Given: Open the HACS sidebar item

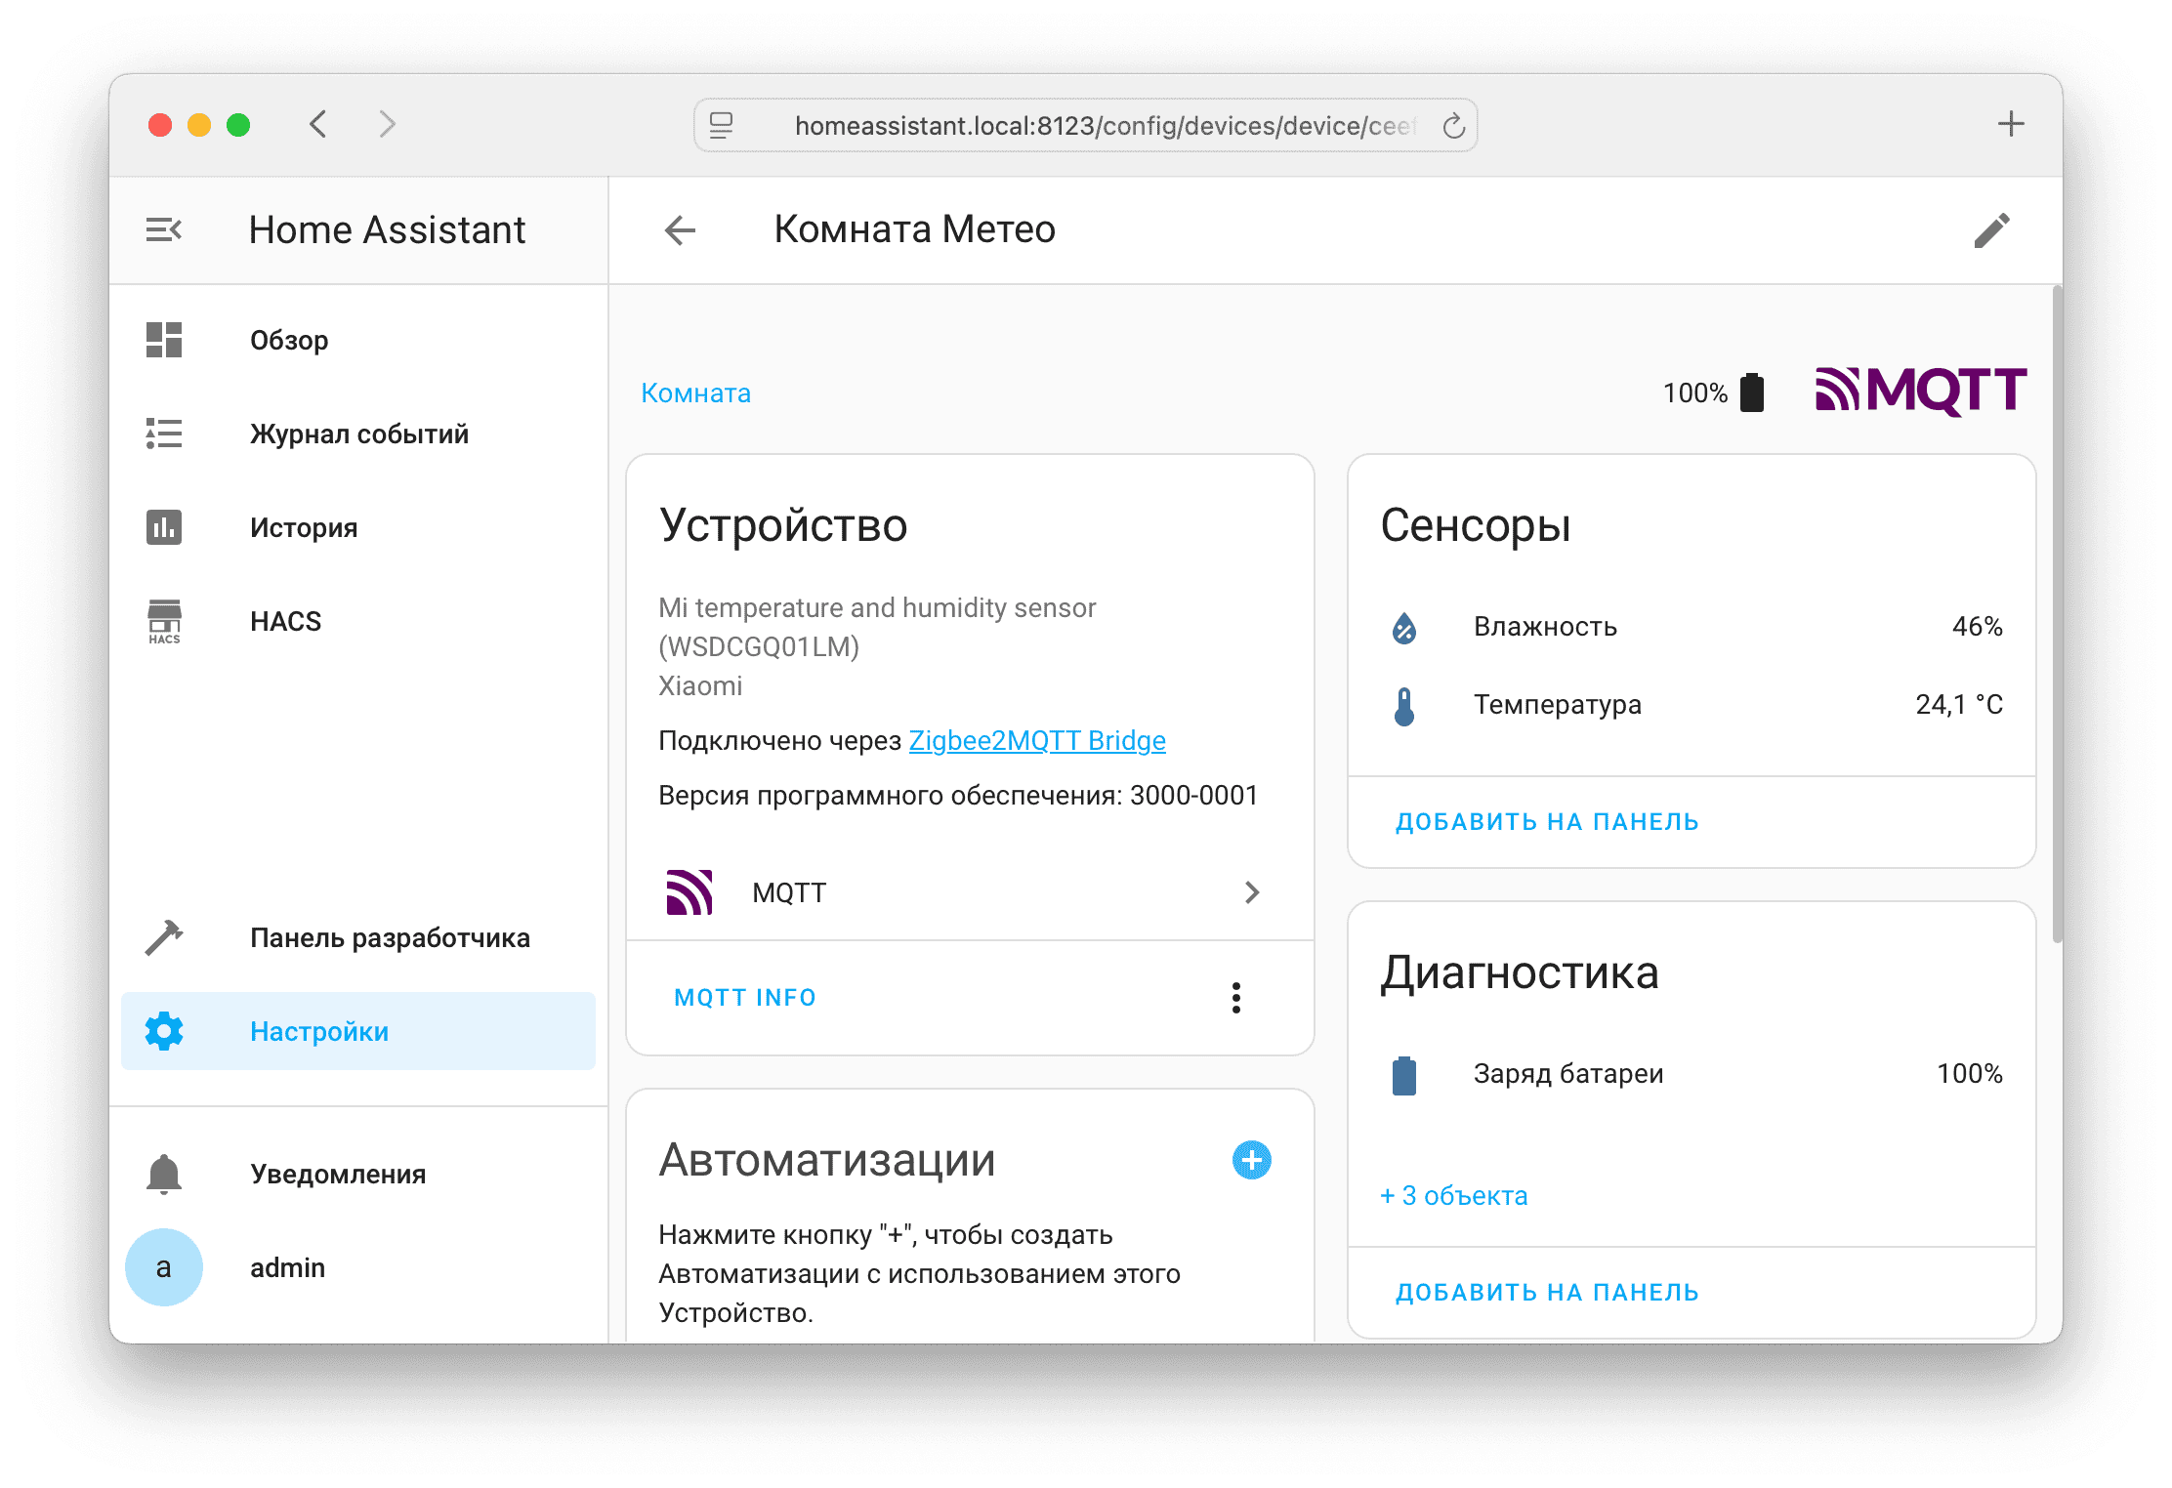Looking at the screenshot, I should pyautogui.click(x=285, y=622).
